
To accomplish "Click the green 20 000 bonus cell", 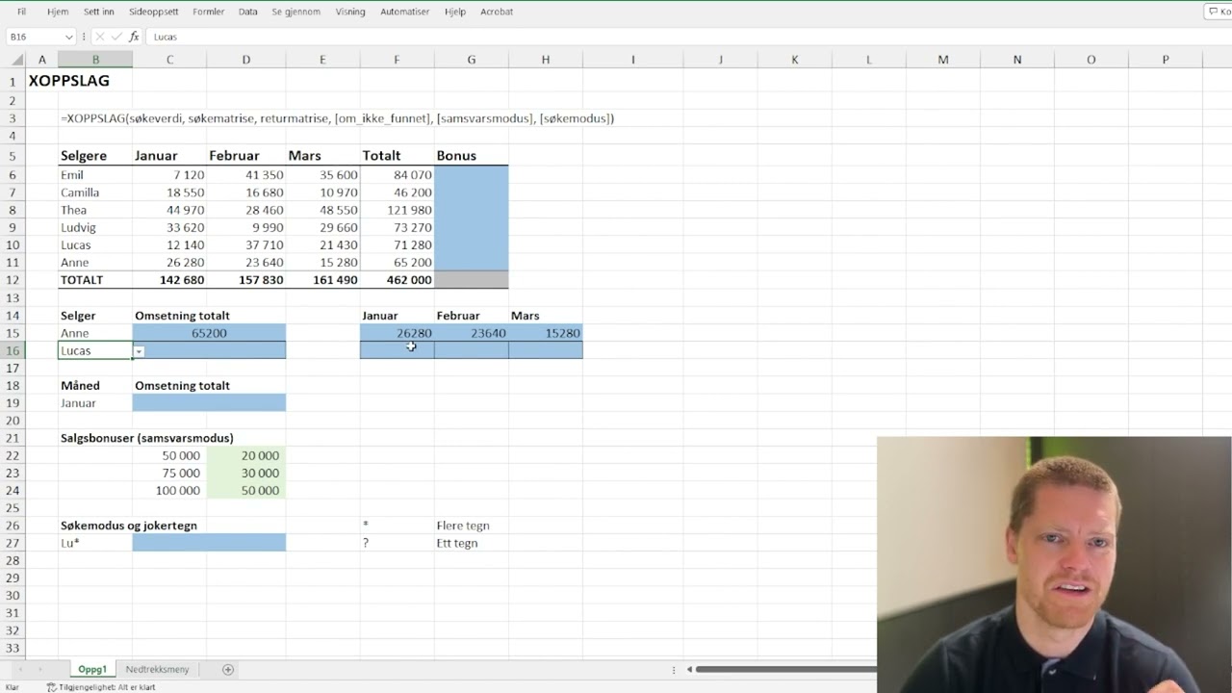I will [245, 455].
